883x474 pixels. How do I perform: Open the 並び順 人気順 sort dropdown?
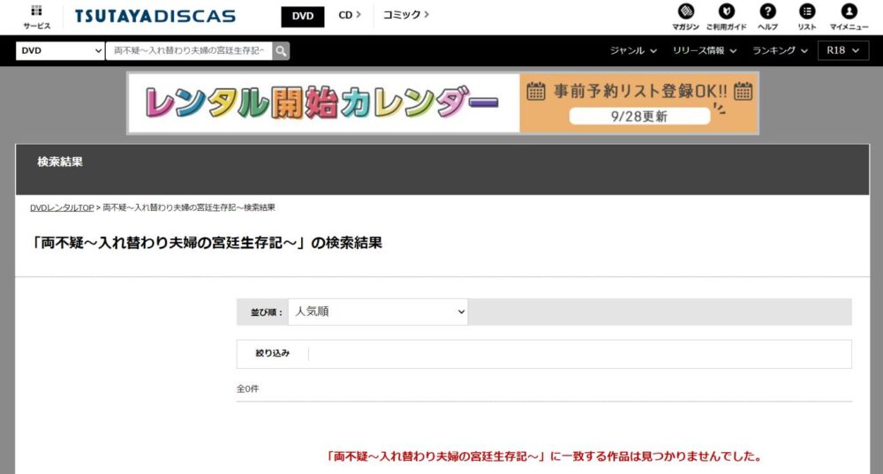[x=378, y=312]
